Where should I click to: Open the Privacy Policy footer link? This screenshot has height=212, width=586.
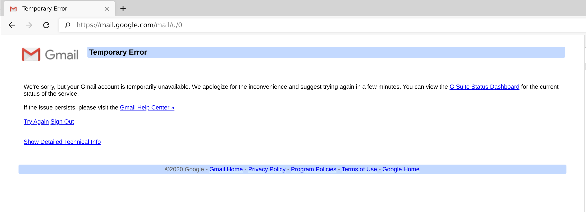267,169
